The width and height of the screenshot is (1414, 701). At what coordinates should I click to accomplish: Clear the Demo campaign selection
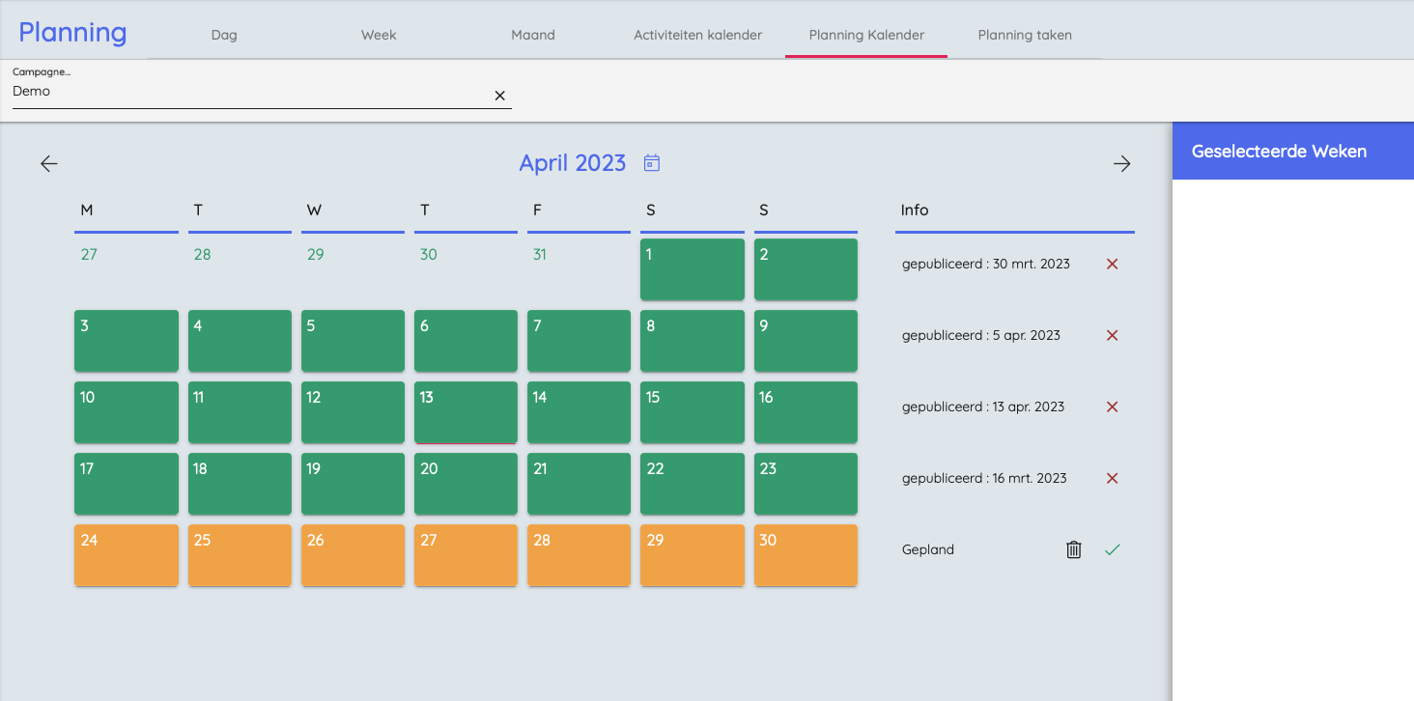click(x=499, y=96)
